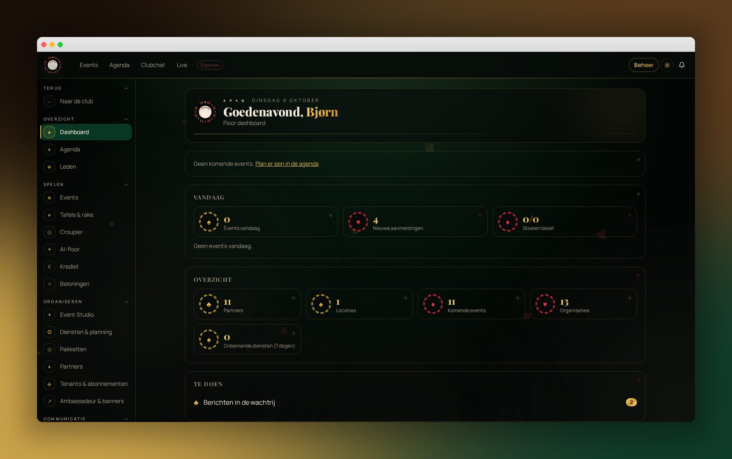Open the Locaties overview card
The width and height of the screenshot is (732, 459).
[359, 304]
